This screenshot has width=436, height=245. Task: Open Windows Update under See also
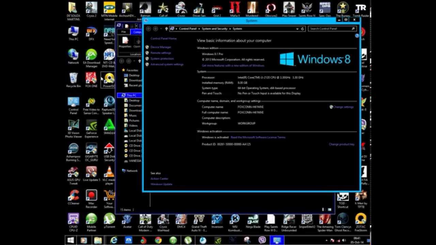point(161,184)
